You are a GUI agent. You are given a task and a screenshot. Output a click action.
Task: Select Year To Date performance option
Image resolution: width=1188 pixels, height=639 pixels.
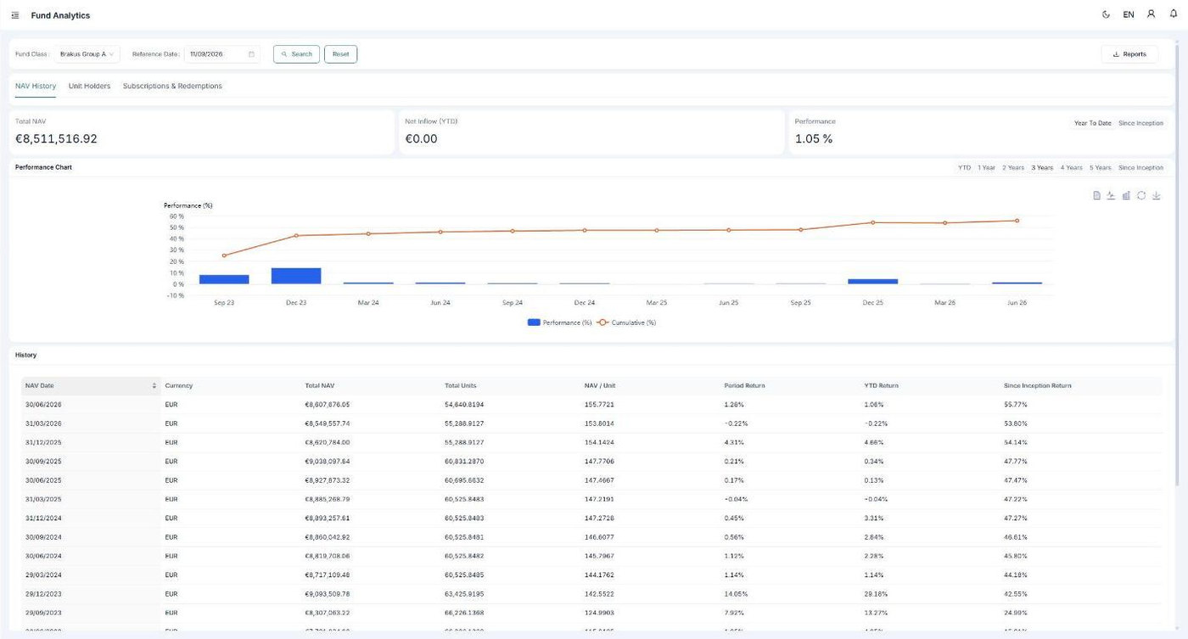[1092, 123]
